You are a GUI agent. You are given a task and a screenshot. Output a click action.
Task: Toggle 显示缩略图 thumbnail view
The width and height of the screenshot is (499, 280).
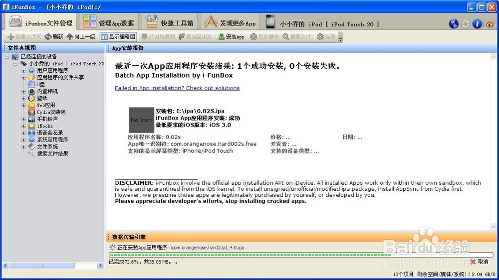pos(118,36)
